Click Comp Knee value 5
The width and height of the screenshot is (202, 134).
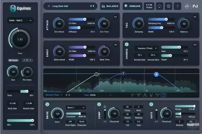(x=139, y=107)
